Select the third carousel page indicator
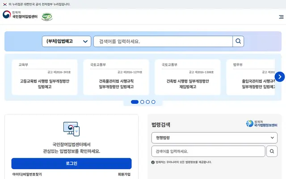286x179 pixels. (x=148, y=102)
